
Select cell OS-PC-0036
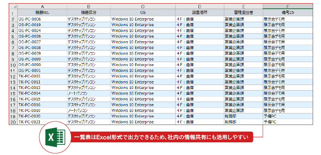pyautogui.click(x=42, y=36)
